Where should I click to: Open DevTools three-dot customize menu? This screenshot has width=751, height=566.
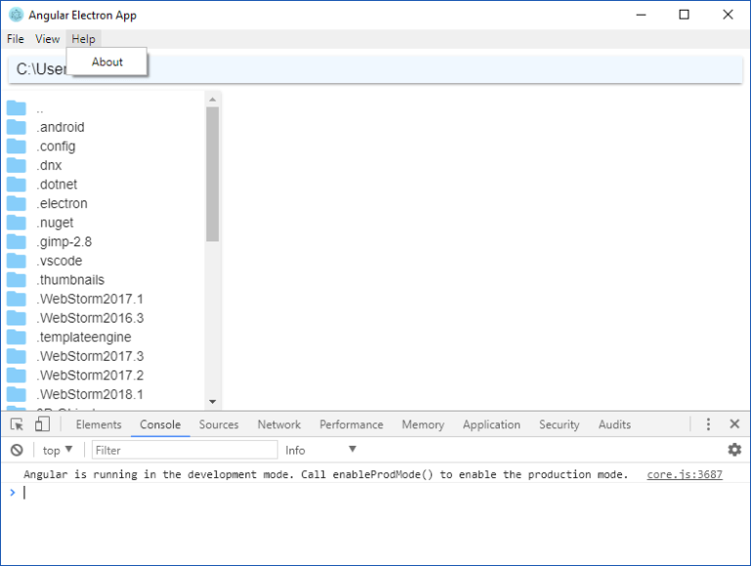pyautogui.click(x=708, y=424)
